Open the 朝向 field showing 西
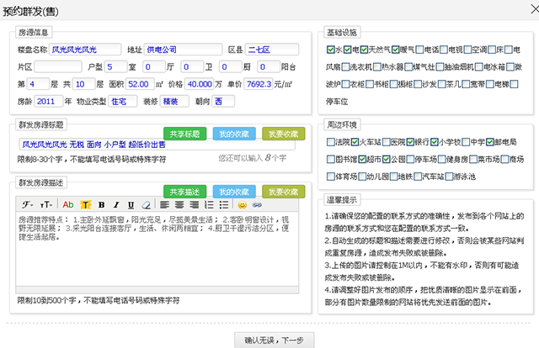This screenshot has width=539, height=348. 223,101
